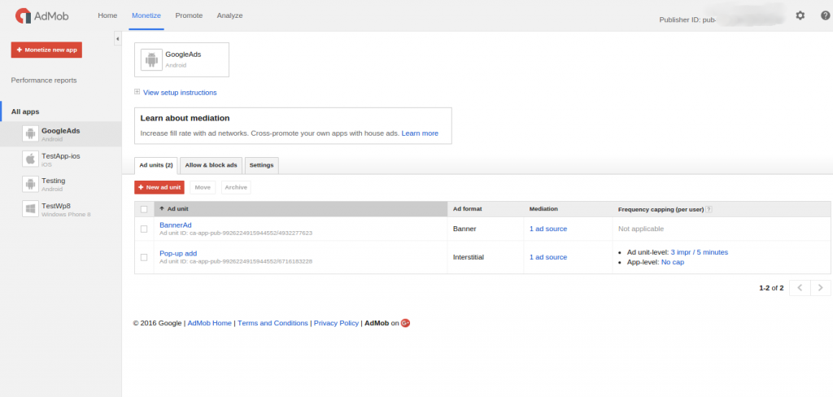Image resolution: width=833 pixels, height=397 pixels.
Task: Open BannerAd's 1 ad source link
Action: point(548,229)
